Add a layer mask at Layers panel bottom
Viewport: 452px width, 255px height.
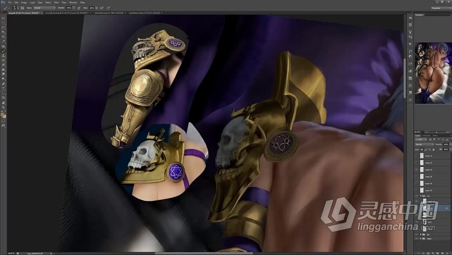click(428, 253)
